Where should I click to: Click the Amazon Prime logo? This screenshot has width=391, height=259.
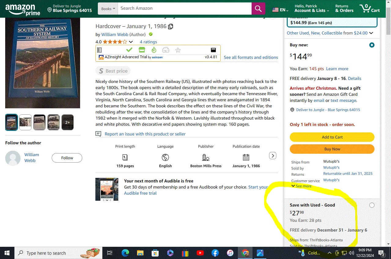click(x=23, y=10)
